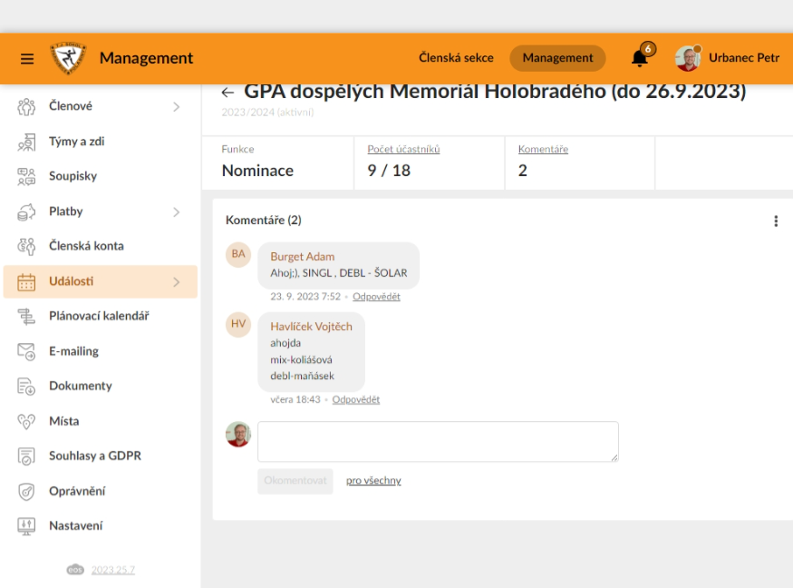Image resolution: width=793 pixels, height=588 pixels.
Task: Expand the Události submenu chevron
Action: 176,282
